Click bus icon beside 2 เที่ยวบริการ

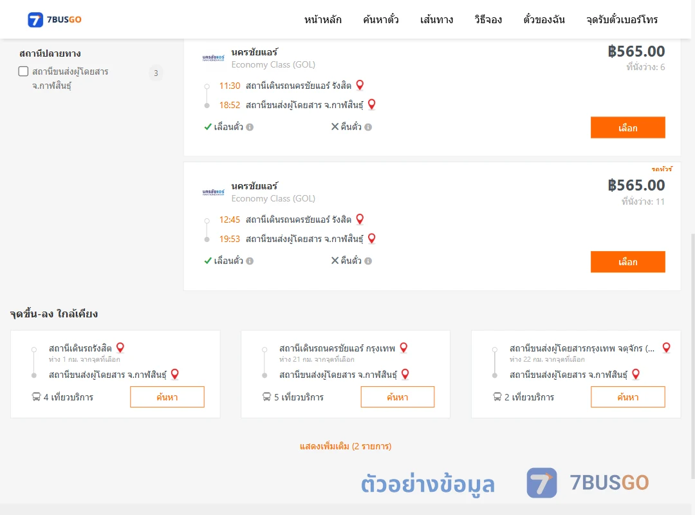coord(497,397)
